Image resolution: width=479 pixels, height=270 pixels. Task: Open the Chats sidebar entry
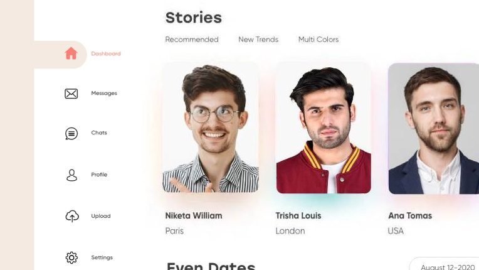pos(99,132)
